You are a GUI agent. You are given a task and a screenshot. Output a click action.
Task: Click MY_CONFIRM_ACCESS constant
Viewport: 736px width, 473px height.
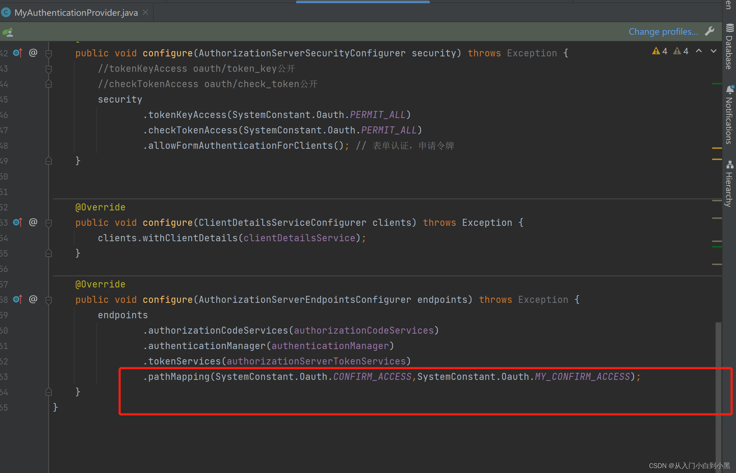[583, 377]
